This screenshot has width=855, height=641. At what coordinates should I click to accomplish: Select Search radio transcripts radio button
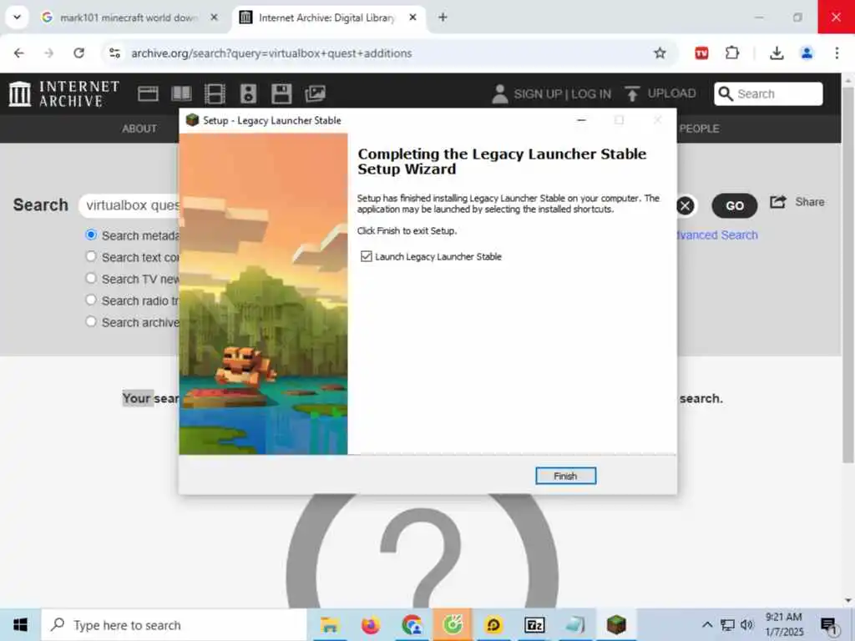pos(91,300)
